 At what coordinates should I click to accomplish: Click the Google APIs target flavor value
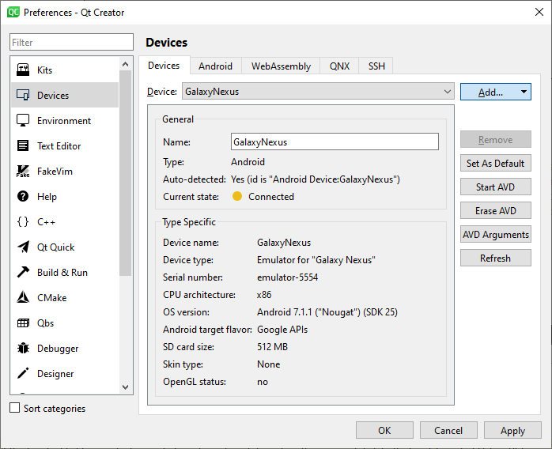click(x=282, y=330)
